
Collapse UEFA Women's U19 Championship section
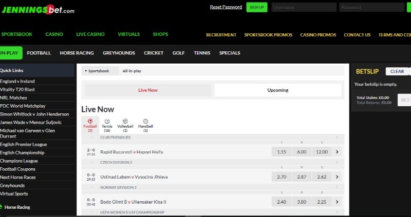pos(91,212)
